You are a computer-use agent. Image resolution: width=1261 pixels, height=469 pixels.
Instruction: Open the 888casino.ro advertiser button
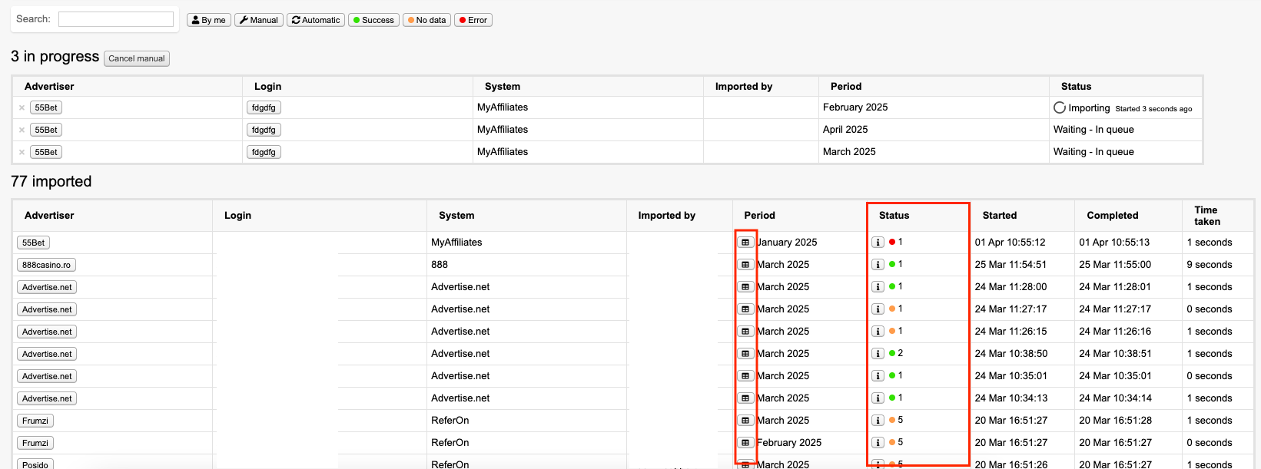click(x=46, y=265)
